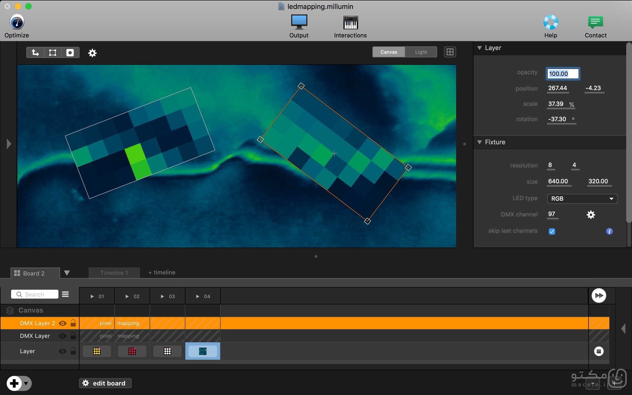Select the mask tool icon
Image resolution: width=632 pixels, height=395 pixels.
[x=70, y=53]
